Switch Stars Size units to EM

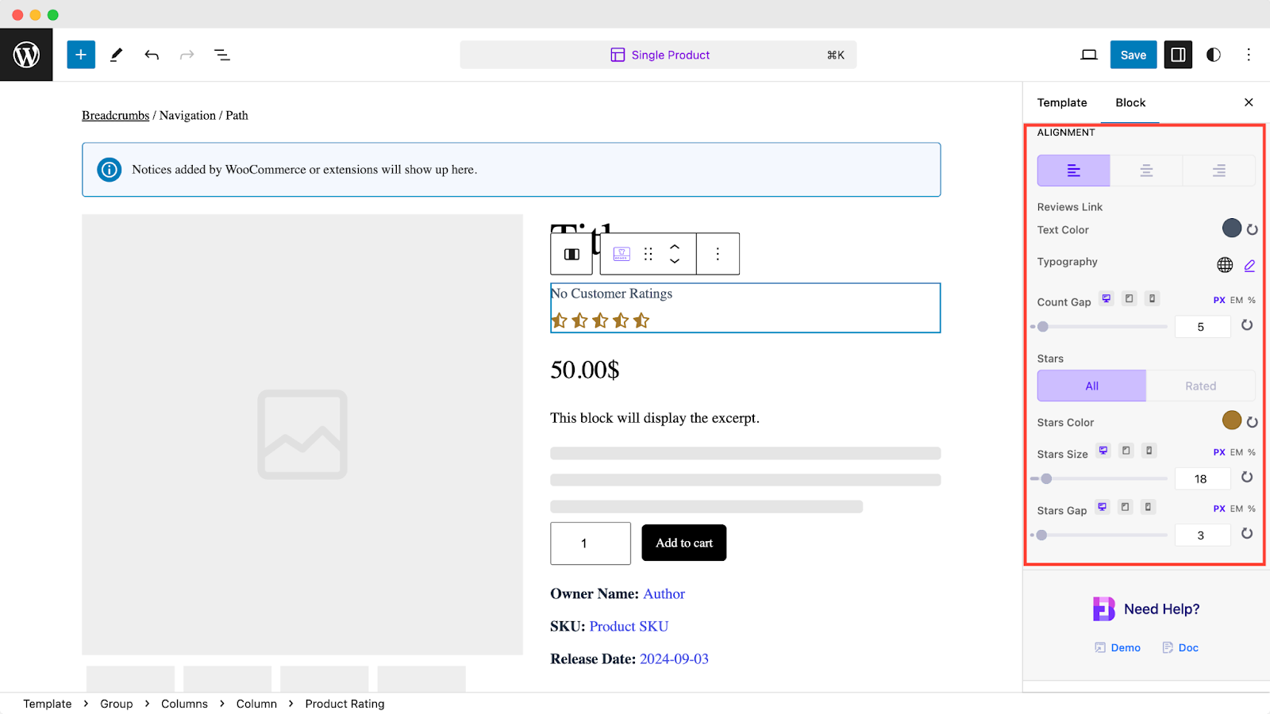point(1235,452)
